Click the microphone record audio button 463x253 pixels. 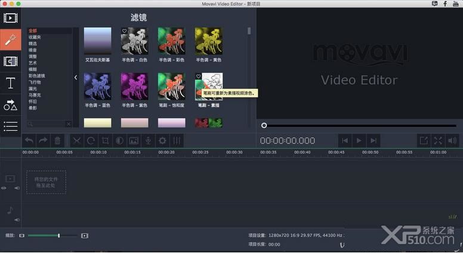[x=148, y=140]
